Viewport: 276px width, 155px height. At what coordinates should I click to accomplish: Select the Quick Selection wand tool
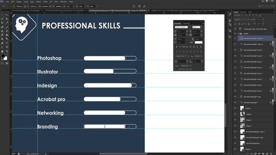click(7, 19)
